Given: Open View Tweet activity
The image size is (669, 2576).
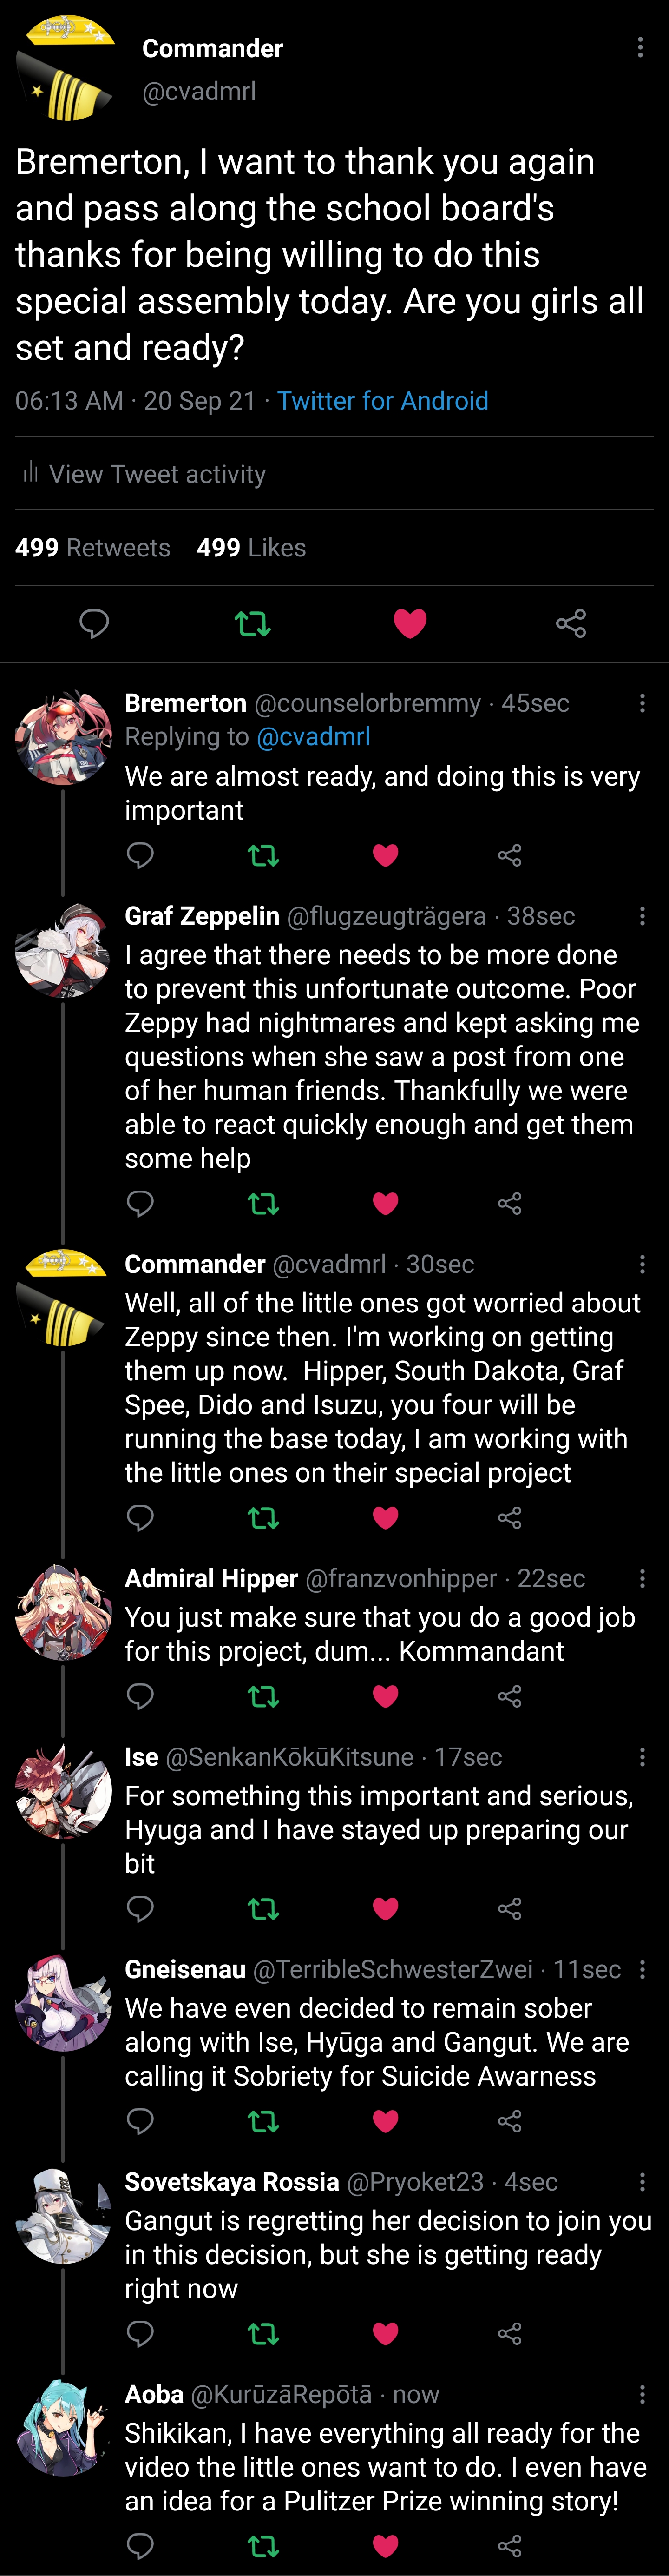Looking at the screenshot, I should (146, 474).
